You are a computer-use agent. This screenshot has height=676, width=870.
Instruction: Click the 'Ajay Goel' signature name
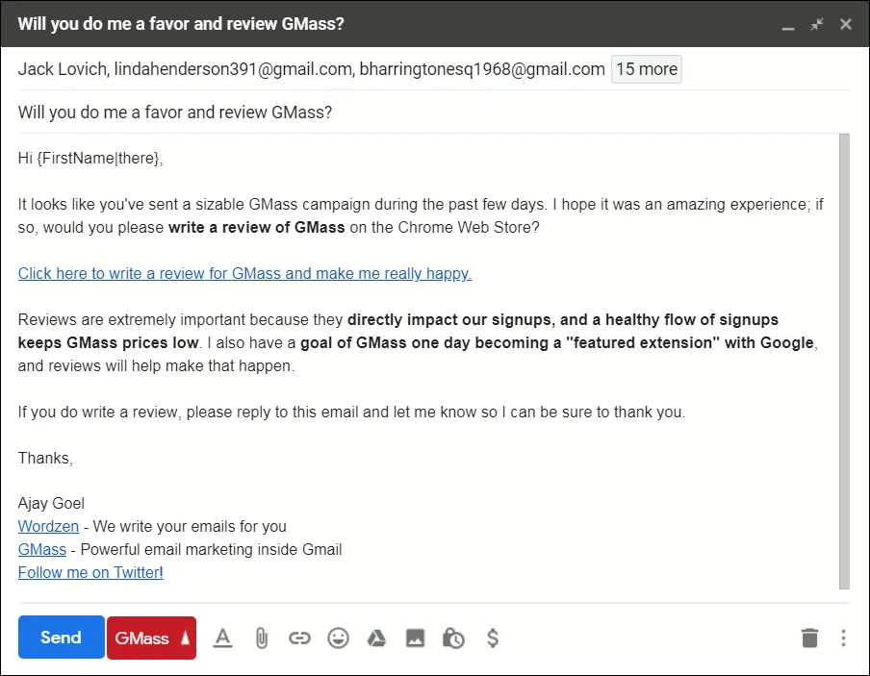(x=51, y=504)
